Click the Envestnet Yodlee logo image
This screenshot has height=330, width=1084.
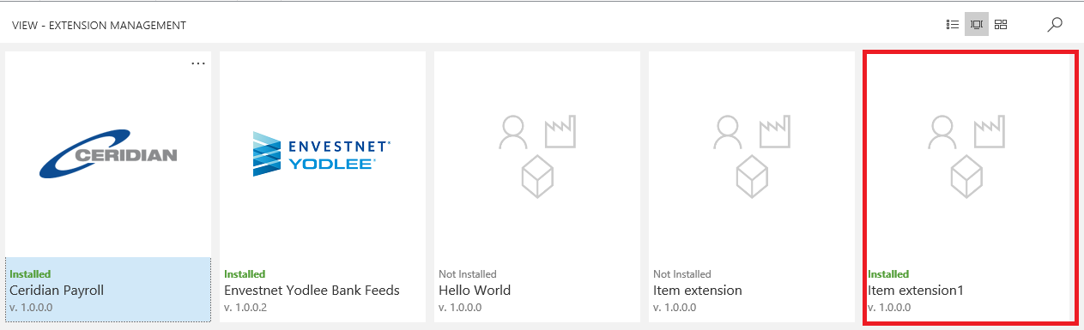[322, 154]
